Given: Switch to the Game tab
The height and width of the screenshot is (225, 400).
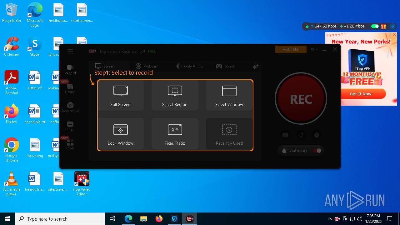Looking at the screenshot, I should 225,66.
